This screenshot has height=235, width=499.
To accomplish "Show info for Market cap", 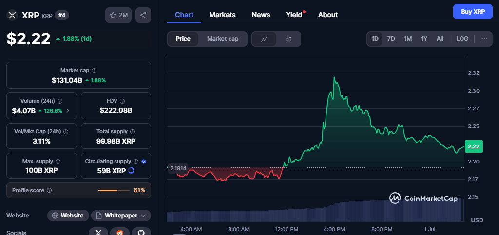I will click(x=94, y=71).
